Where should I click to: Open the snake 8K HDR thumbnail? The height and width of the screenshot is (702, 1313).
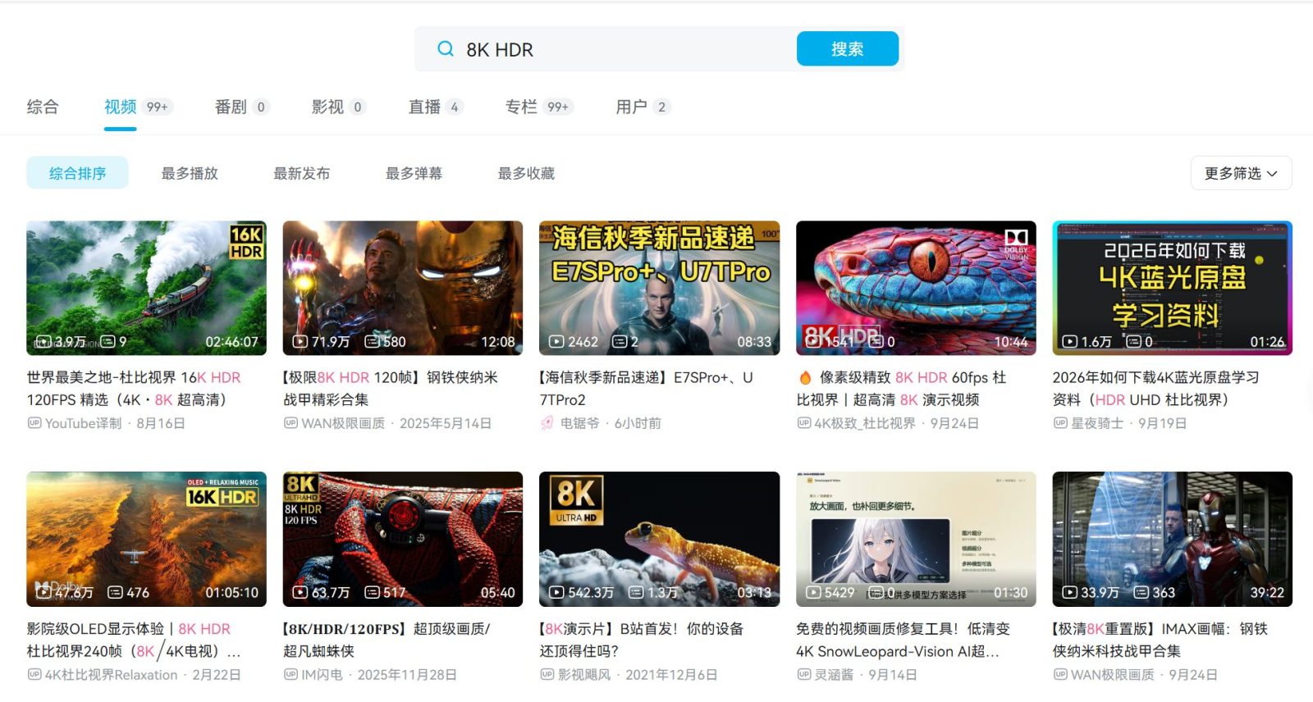pos(916,288)
